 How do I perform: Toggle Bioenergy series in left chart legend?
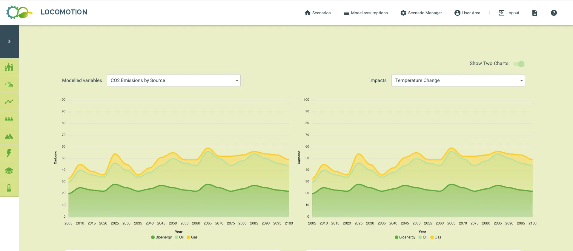[x=161, y=237]
